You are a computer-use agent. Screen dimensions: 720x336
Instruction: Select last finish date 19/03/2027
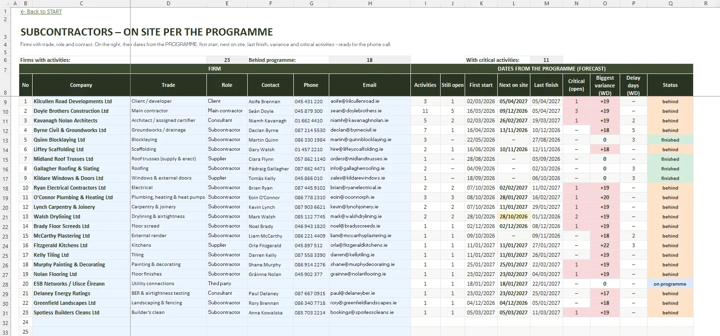point(546,120)
